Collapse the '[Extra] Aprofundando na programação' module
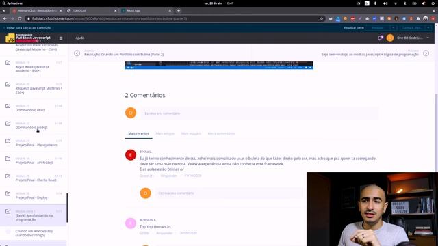Screen dimensions: 438x246 point(34,215)
